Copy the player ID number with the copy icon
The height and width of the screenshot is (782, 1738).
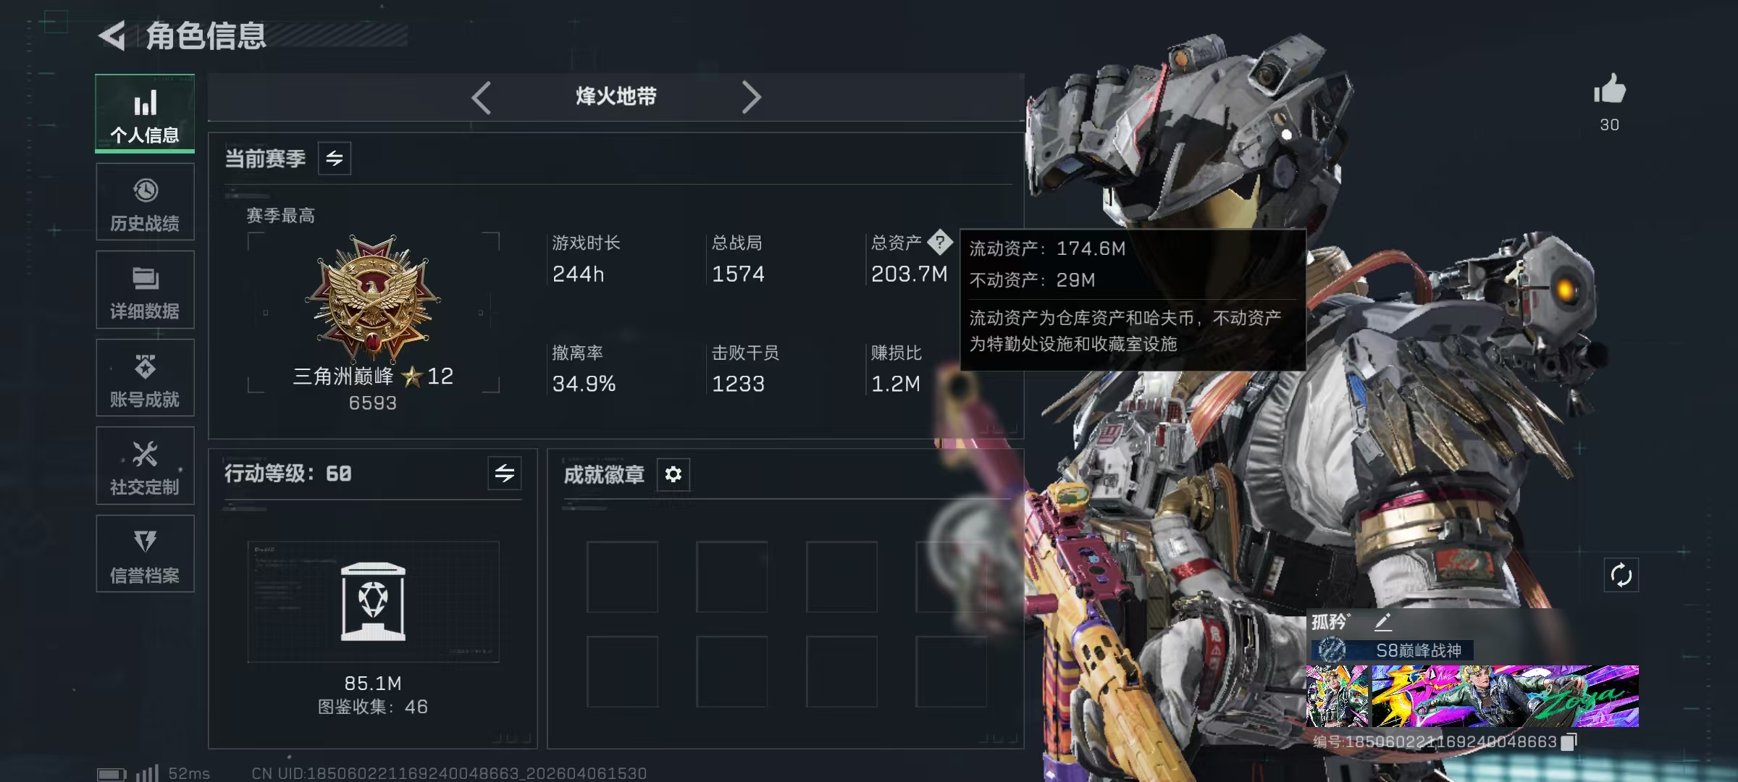(x=1569, y=742)
